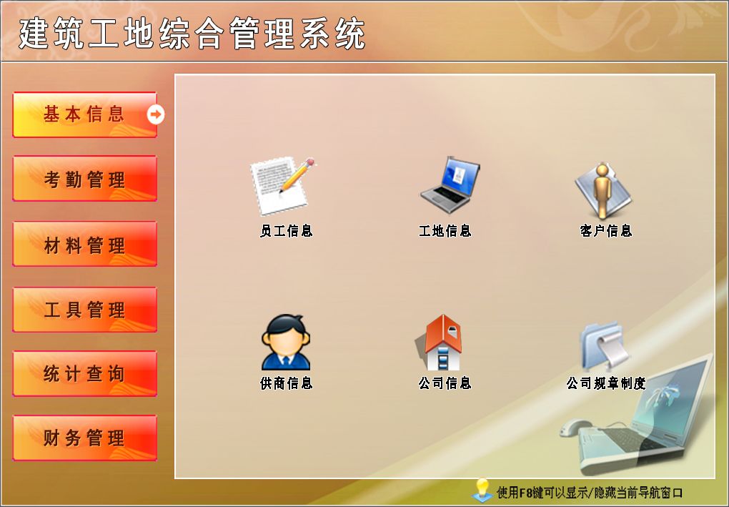Open the 工地信息 laptop icon
Screen dimensions: 729x507
tap(450, 184)
